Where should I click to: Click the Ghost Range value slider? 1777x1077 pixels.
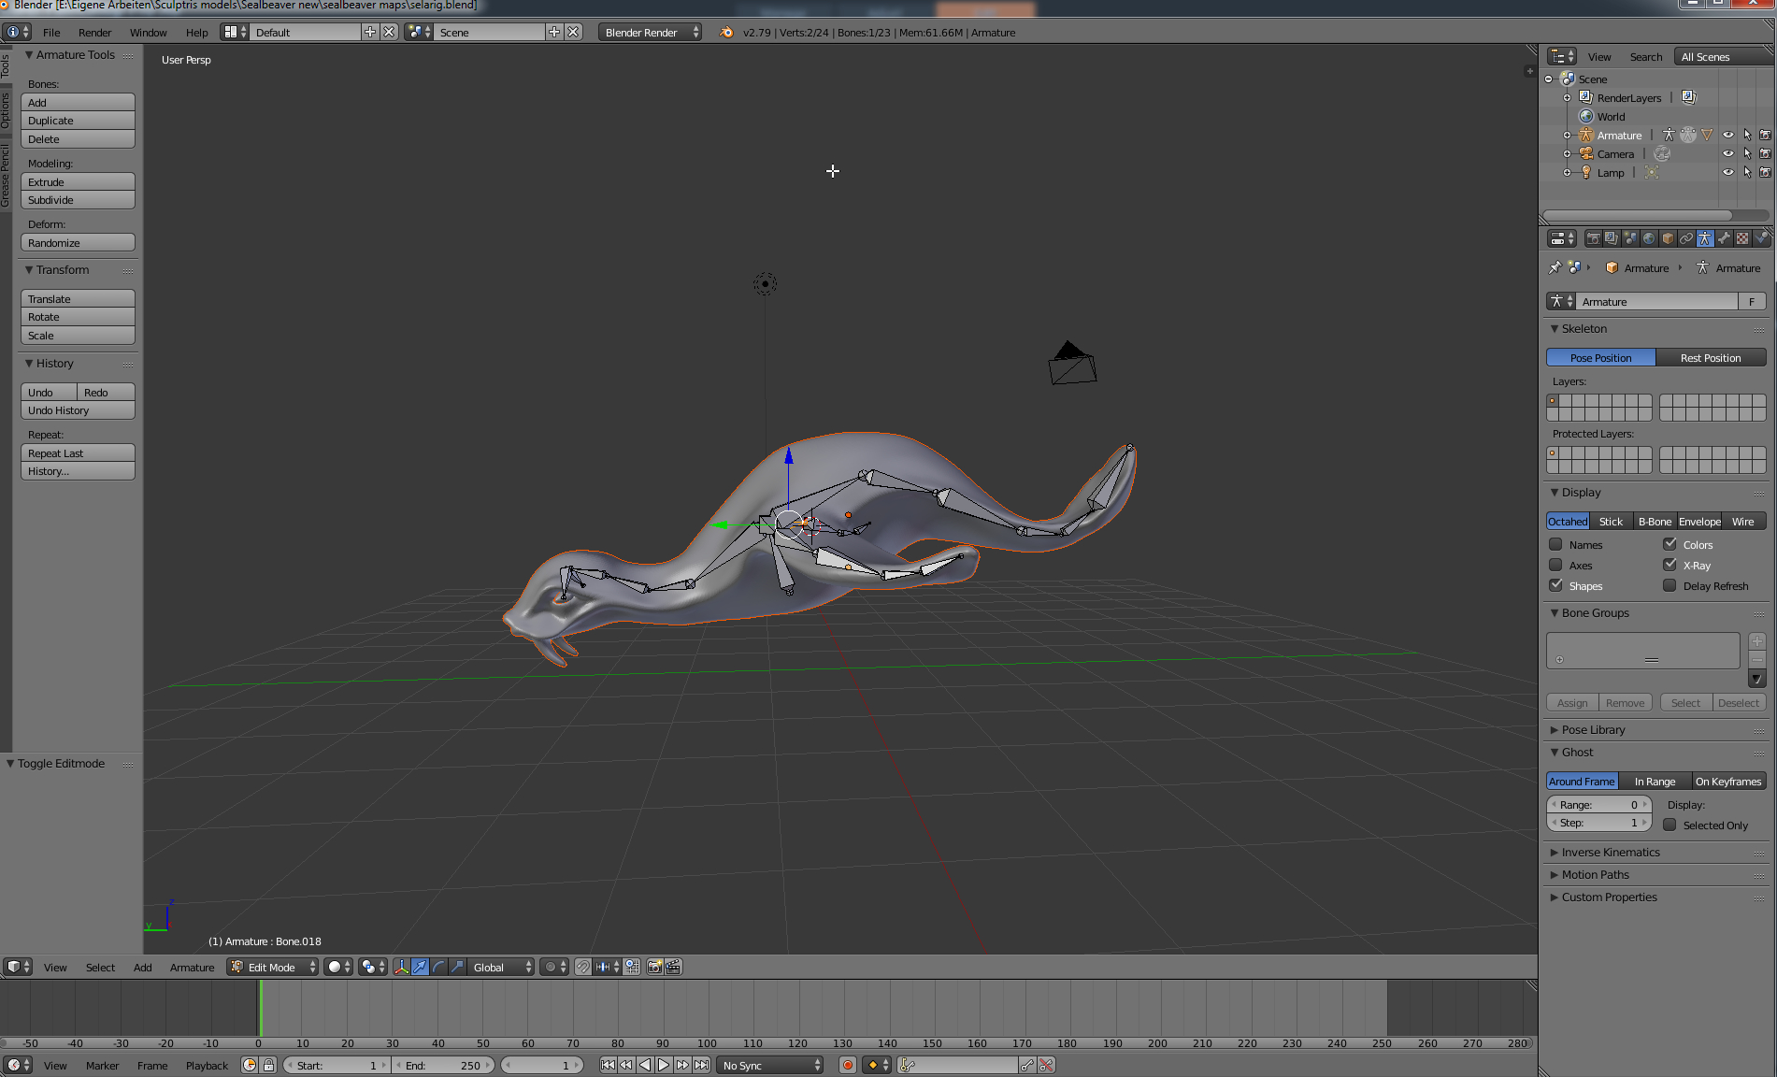tap(1599, 805)
